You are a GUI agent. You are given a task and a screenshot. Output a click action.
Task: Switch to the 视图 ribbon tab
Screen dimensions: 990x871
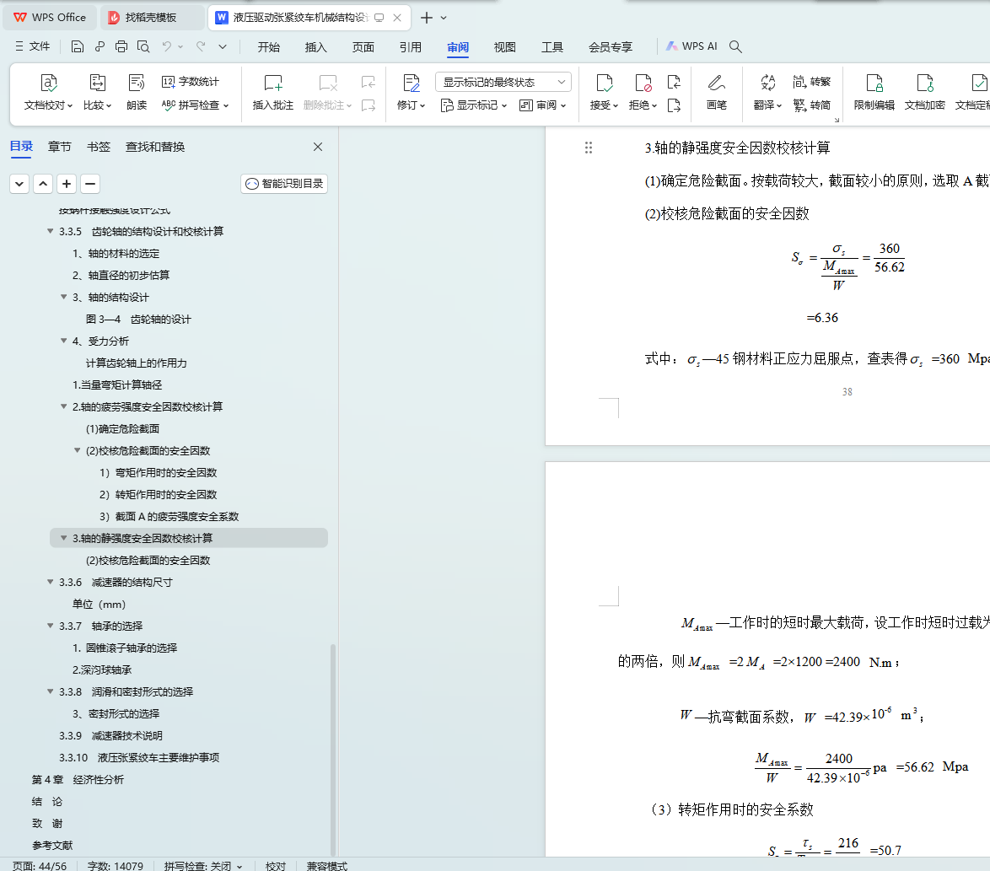pos(504,46)
